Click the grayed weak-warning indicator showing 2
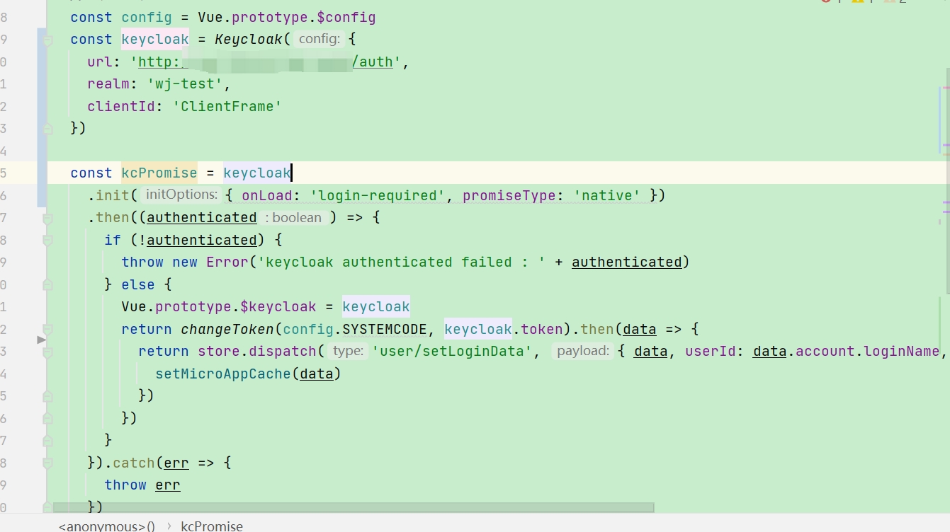This screenshot has height=532, width=950. click(890, 3)
